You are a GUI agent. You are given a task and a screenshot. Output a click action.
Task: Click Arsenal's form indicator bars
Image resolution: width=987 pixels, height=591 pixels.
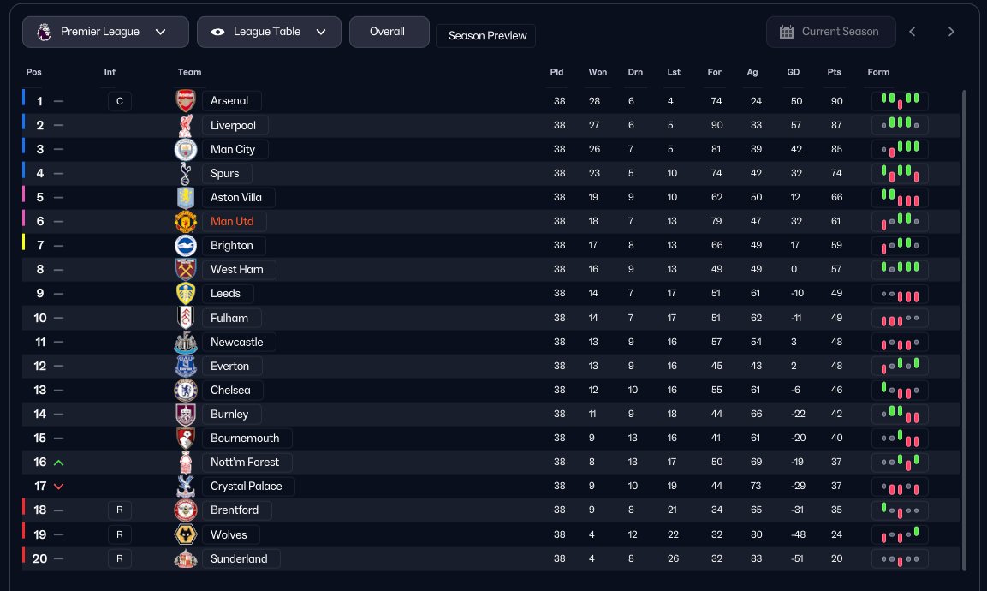click(x=900, y=101)
